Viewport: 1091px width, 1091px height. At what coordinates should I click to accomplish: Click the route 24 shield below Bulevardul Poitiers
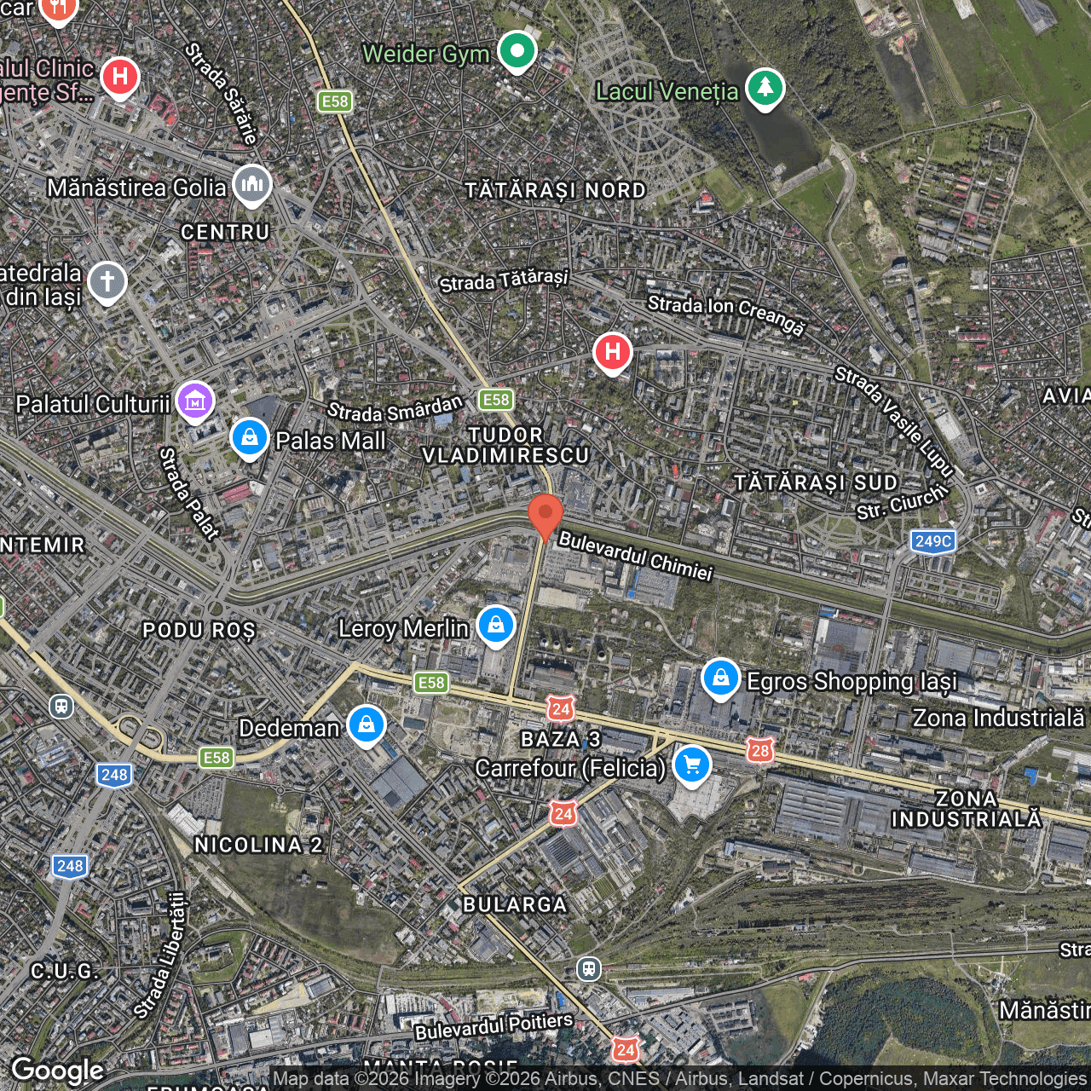point(626,1049)
